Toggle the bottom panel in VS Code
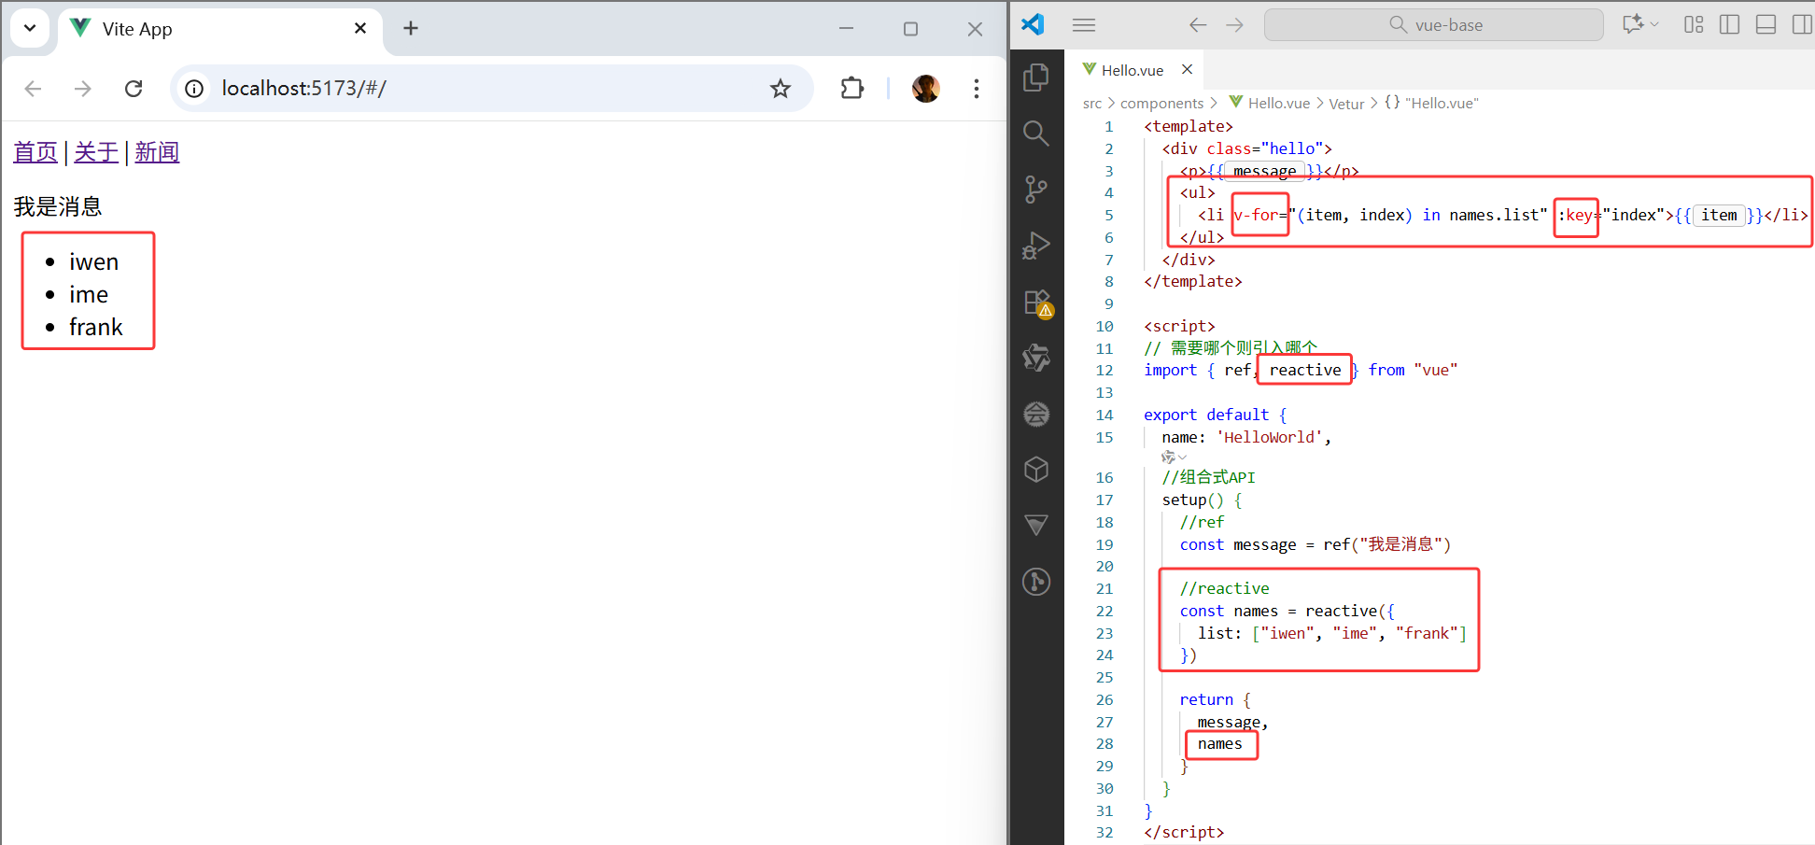This screenshot has height=845, width=1815. click(x=1766, y=25)
